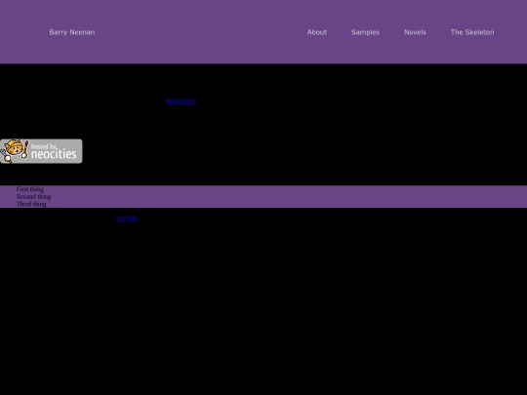The height and width of the screenshot is (395, 527).
Task: Click the hosted by Neocities badge
Action: coord(41,151)
